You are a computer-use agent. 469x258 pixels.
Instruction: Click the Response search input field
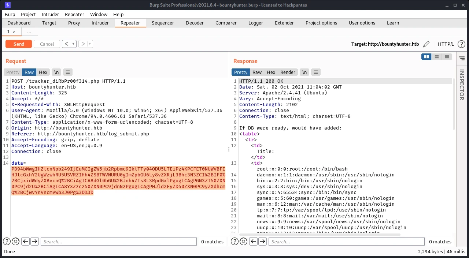pyautogui.click(x=346, y=242)
